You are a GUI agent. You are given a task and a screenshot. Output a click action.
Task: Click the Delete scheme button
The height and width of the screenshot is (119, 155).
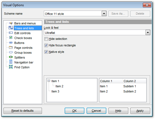pyautogui.click(x=140, y=14)
